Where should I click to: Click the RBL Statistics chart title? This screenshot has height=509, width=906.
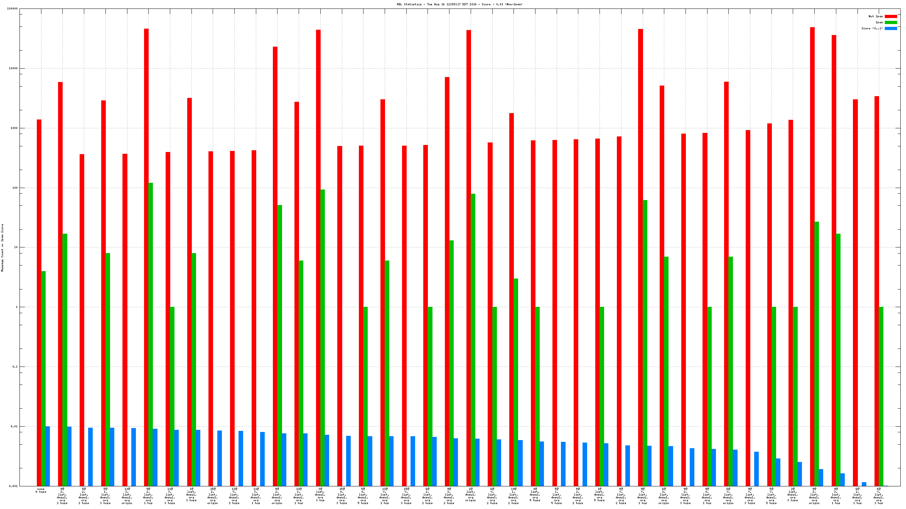(x=459, y=4)
